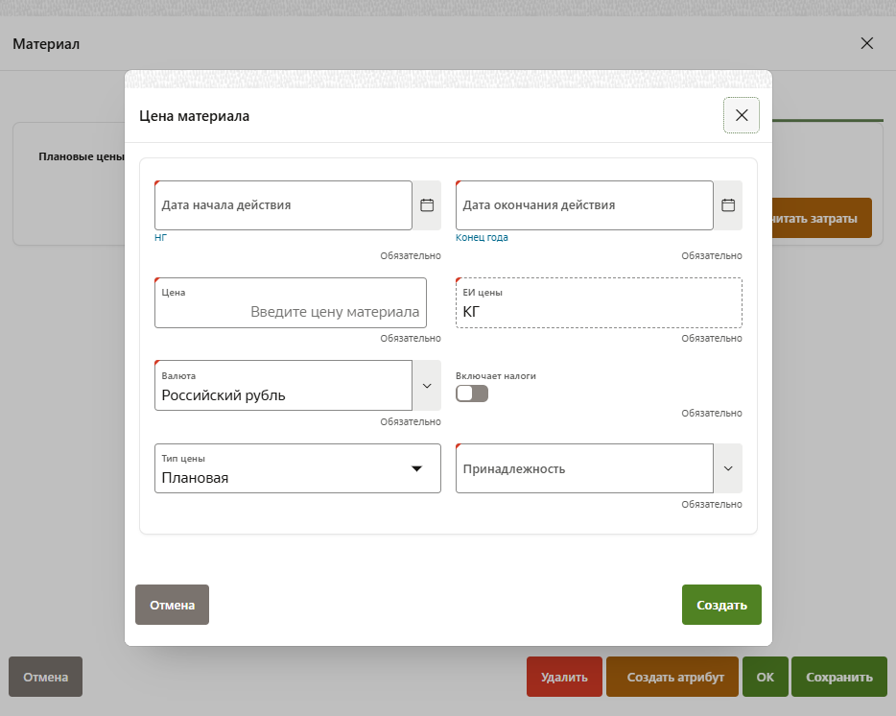Viewport: 896px width, 716px height.
Task: Toggle the Включает налоги switch
Action: click(472, 394)
